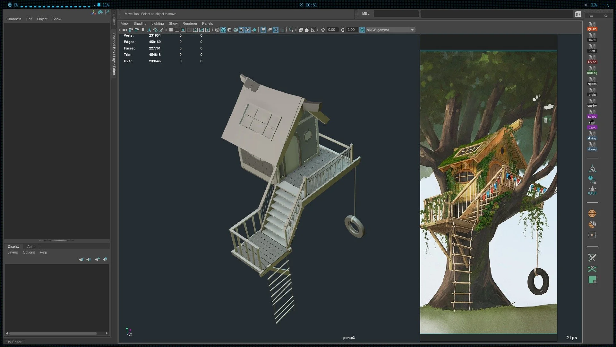The width and height of the screenshot is (616, 347).
Task: Open the View panel menu
Action: [x=124, y=23]
